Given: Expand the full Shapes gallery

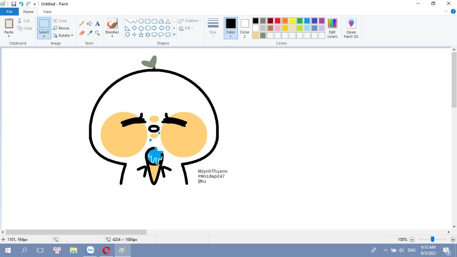Looking at the screenshot, I should tap(174, 35).
